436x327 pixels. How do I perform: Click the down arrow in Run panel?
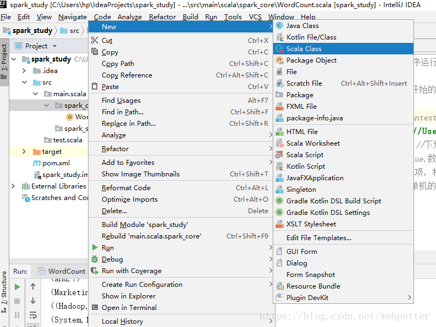coord(33,301)
